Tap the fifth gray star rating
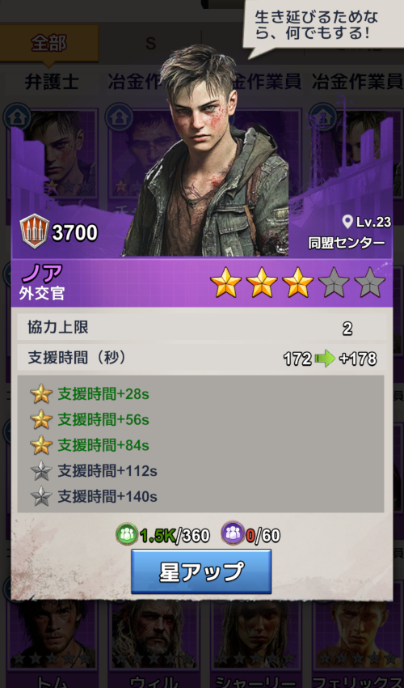This screenshot has height=688, width=404. pos(369,282)
